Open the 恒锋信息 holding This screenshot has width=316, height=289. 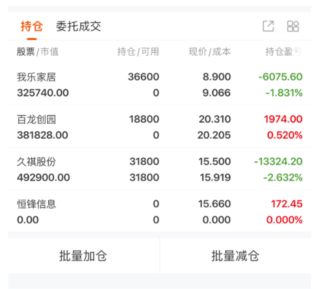[160, 212]
